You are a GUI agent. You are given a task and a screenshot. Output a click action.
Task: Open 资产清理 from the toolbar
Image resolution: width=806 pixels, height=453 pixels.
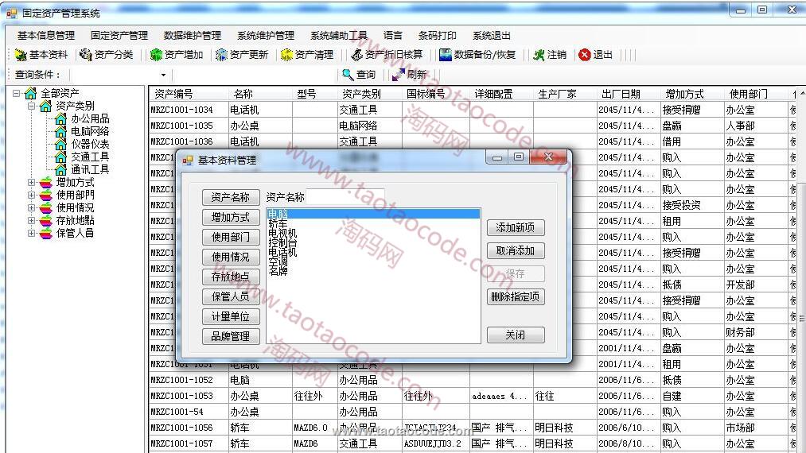click(287, 55)
